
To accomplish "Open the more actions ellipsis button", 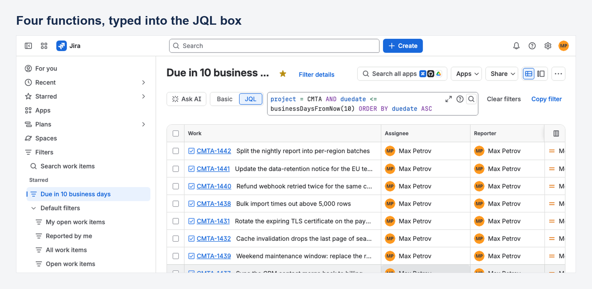I will click(x=559, y=74).
